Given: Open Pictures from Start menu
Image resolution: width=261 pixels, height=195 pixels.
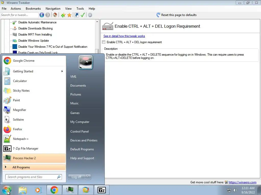Looking at the screenshot, I should pos(75,94).
